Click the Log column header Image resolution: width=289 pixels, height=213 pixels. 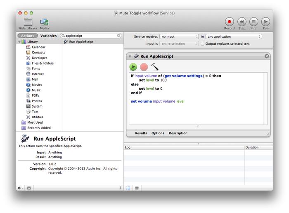click(x=184, y=147)
